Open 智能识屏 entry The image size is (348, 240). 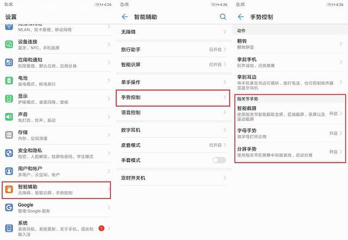(x=174, y=64)
